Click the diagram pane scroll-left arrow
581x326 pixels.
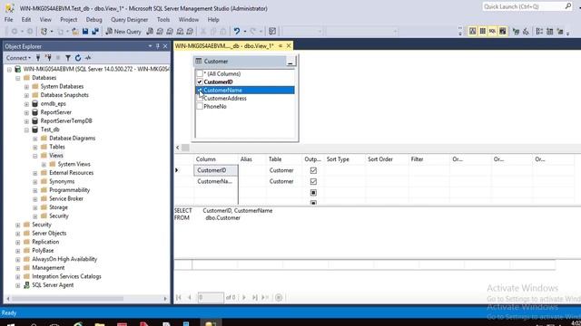(178, 148)
